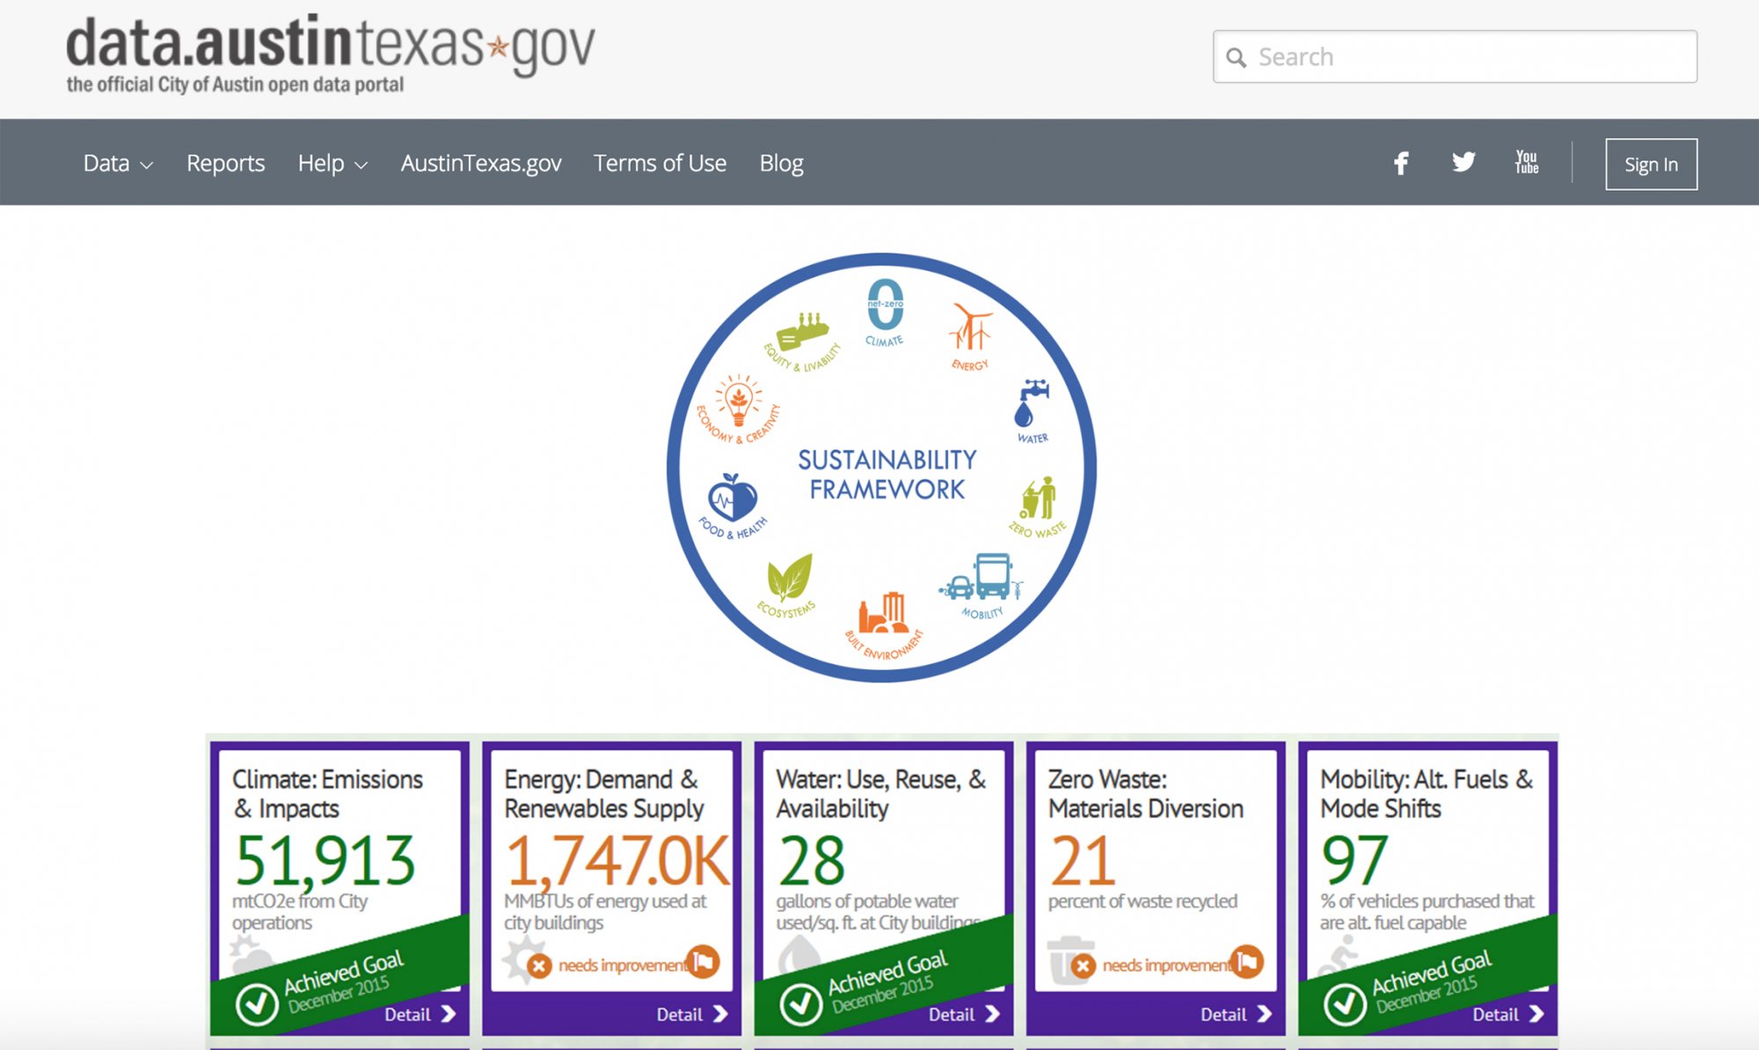Open Detail for Water: Use, Reuse

[x=964, y=1014]
